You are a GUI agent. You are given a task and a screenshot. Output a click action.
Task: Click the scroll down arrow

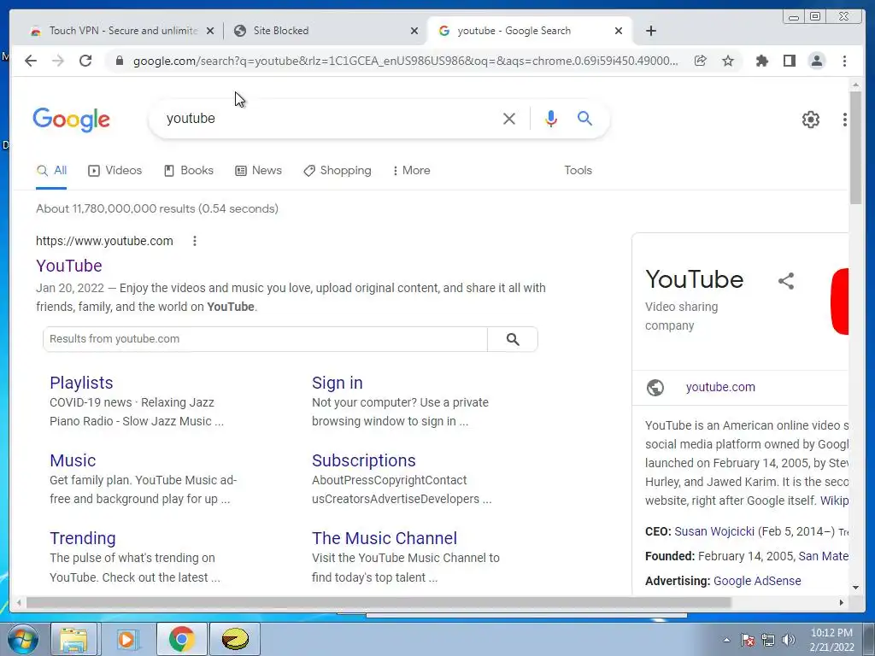(x=855, y=587)
